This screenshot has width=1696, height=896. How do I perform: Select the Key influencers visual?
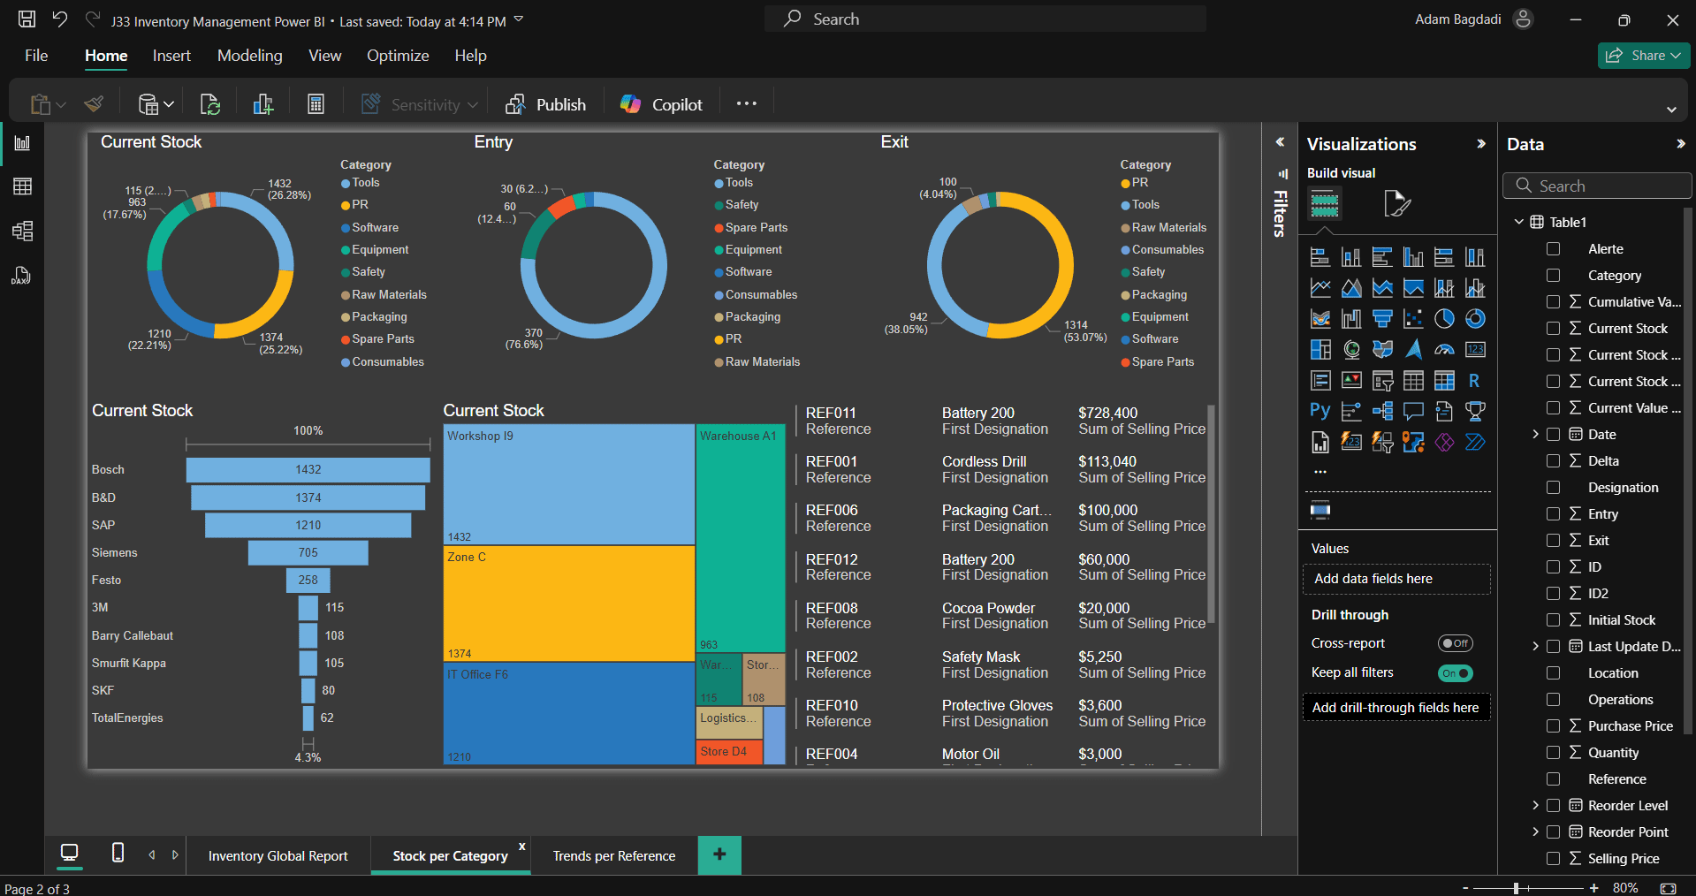click(1351, 411)
